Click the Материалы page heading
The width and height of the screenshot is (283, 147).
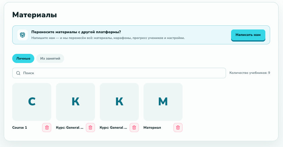[x=35, y=15]
